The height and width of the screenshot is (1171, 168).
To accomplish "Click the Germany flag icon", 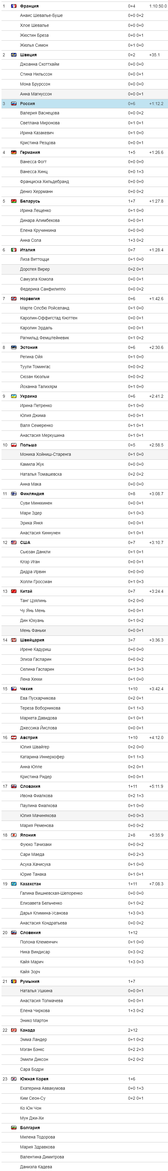I will pyautogui.click(x=13, y=152).
